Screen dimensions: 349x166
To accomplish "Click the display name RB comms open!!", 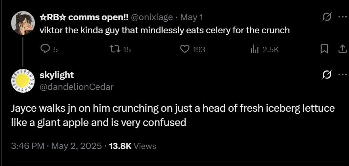I will pyautogui.click(x=84, y=17).
